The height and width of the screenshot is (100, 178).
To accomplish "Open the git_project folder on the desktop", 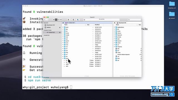I will [172, 15].
